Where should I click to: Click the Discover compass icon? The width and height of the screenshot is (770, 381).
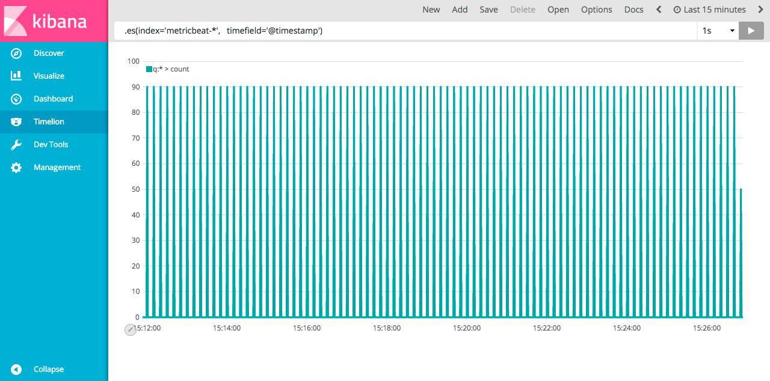coord(16,53)
